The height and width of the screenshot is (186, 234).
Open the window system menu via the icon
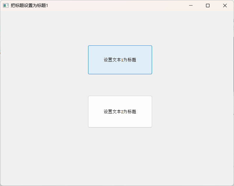pyautogui.click(x=5, y=5)
